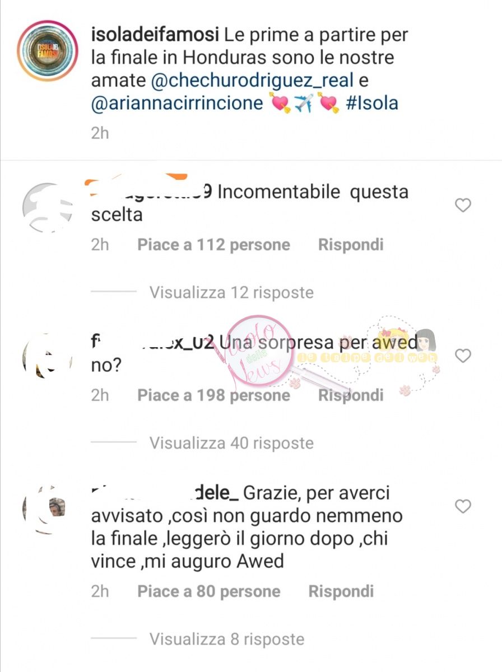This screenshot has width=502, height=672.
Task: Open the first commenter's avatar
Action: (x=48, y=207)
